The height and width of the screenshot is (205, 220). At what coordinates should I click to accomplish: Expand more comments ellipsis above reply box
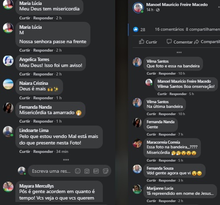(x=66, y=160)
